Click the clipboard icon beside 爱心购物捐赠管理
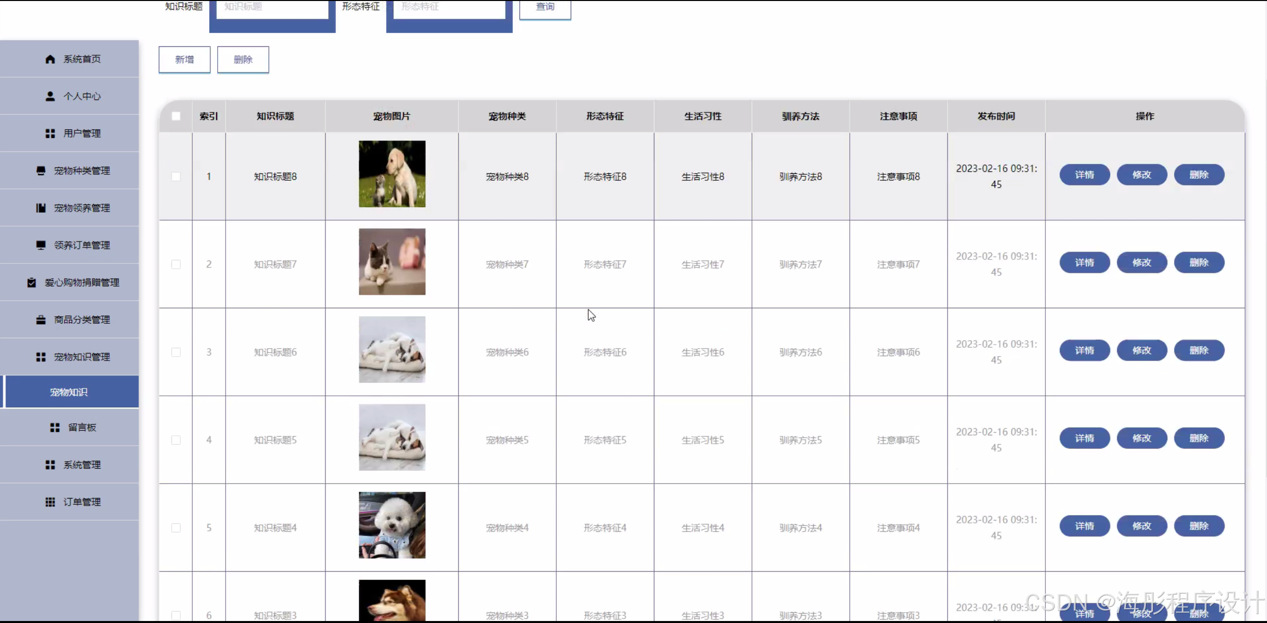This screenshot has height=623, width=1267. click(31, 282)
